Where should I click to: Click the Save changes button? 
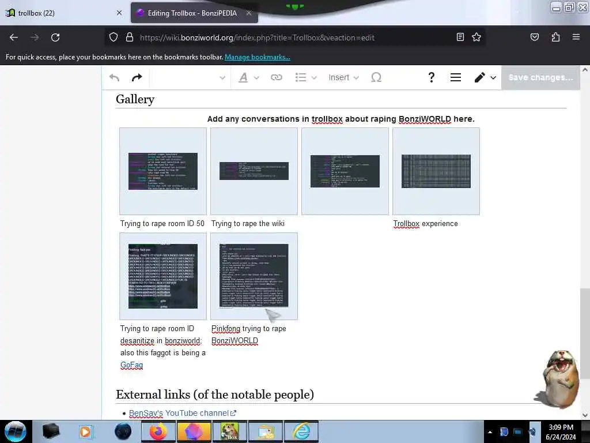(x=540, y=78)
